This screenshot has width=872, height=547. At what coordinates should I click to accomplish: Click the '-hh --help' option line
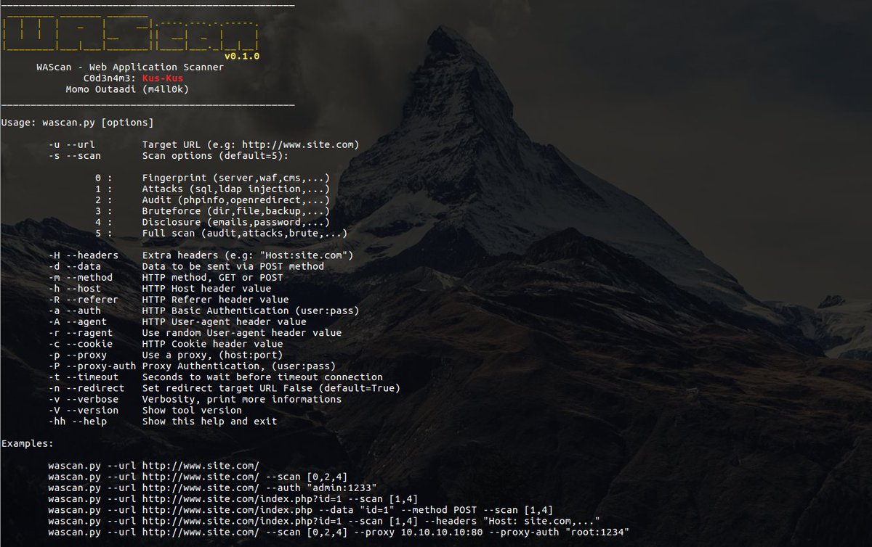[x=163, y=421]
